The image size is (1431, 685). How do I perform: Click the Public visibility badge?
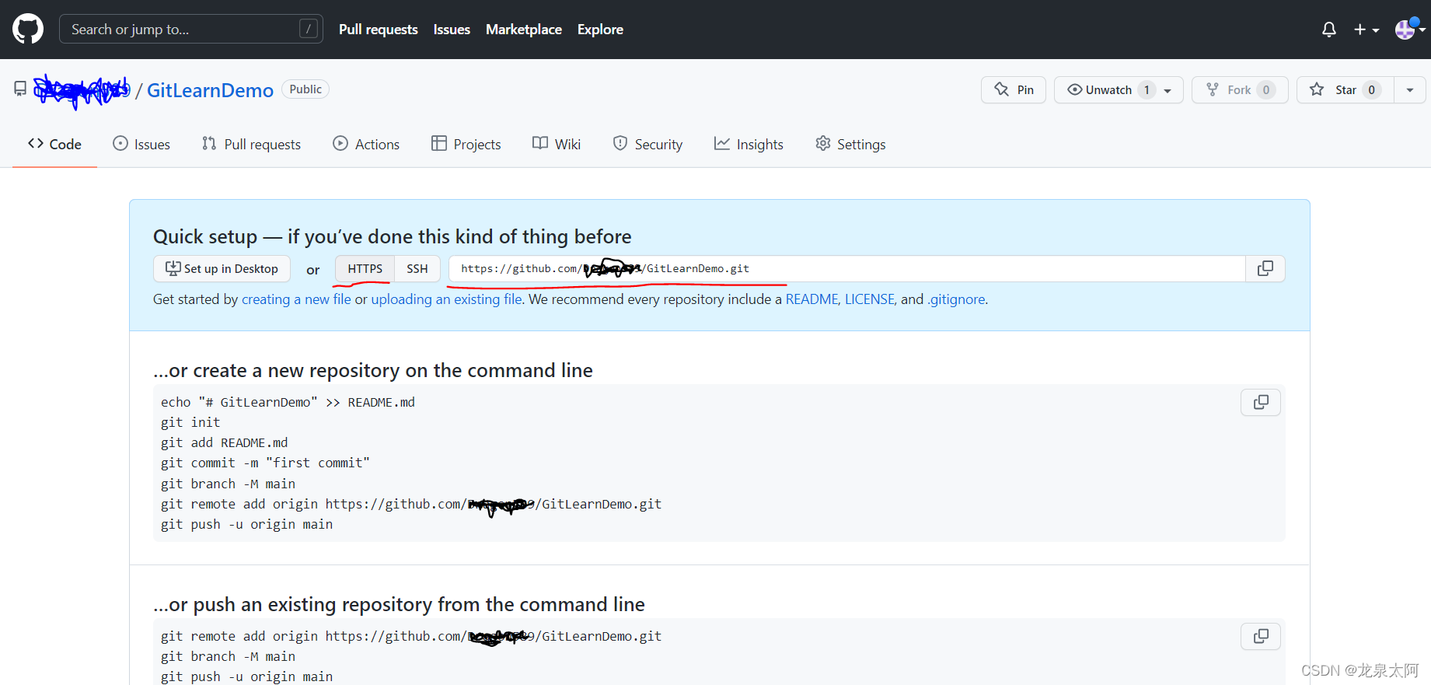305,89
